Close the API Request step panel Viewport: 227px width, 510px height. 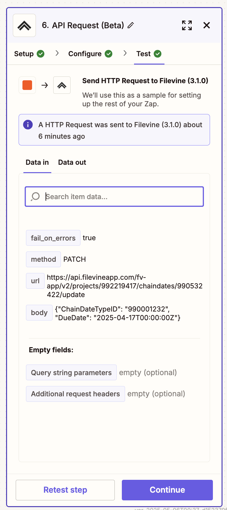[x=207, y=25]
